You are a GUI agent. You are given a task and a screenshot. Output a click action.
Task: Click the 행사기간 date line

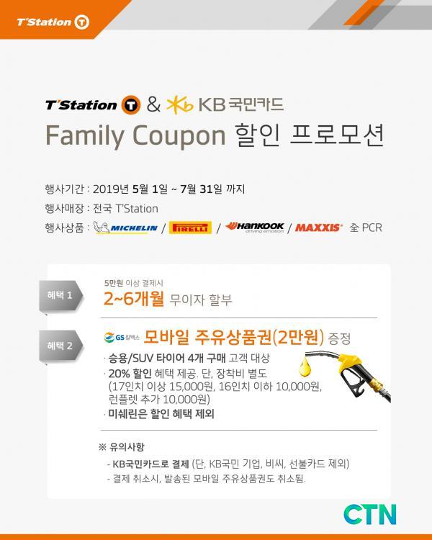(x=145, y=189)
